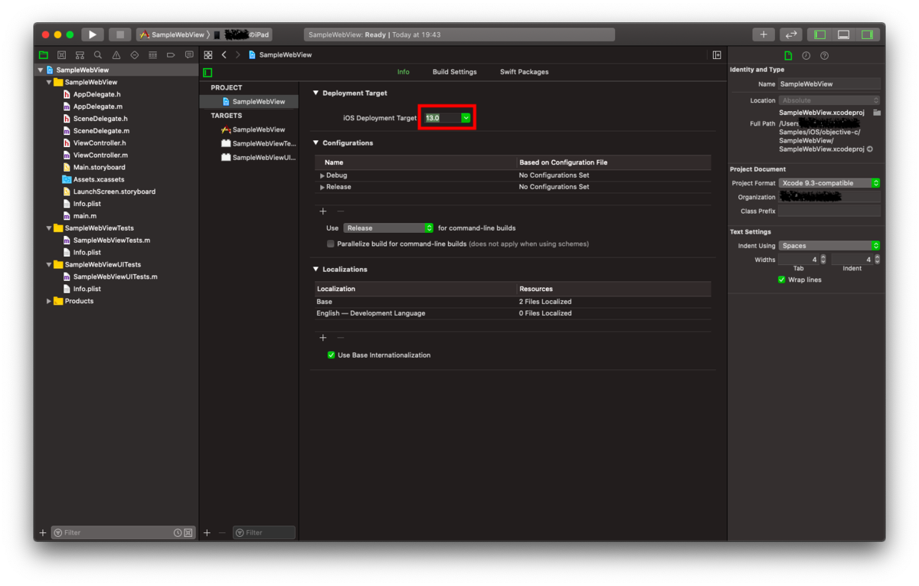Collapse the Configurations section
This screenshot has height=586, width=919.
(x=316, y=142)
